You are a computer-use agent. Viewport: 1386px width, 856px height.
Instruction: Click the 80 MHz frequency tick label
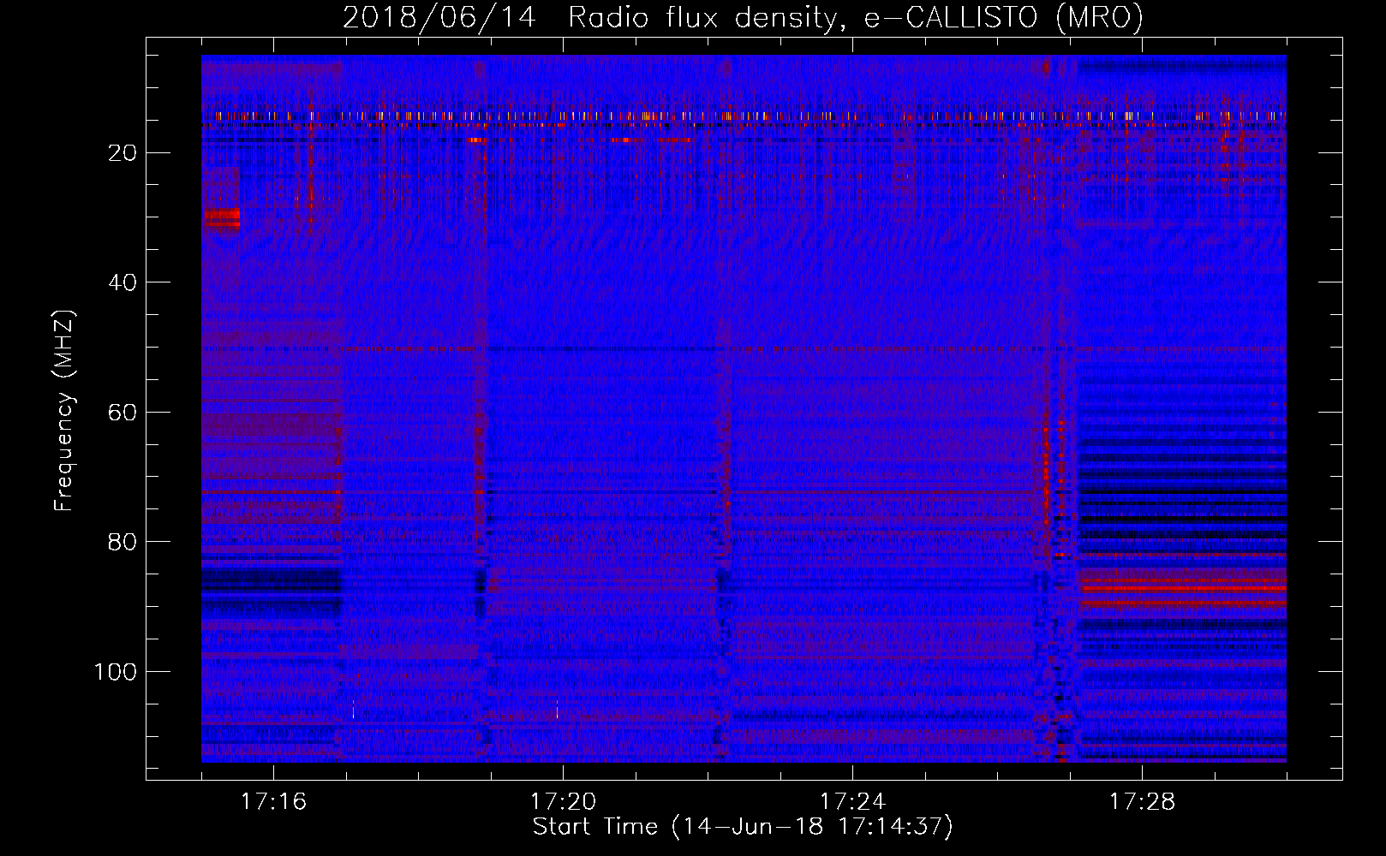(x=123, y=542)
